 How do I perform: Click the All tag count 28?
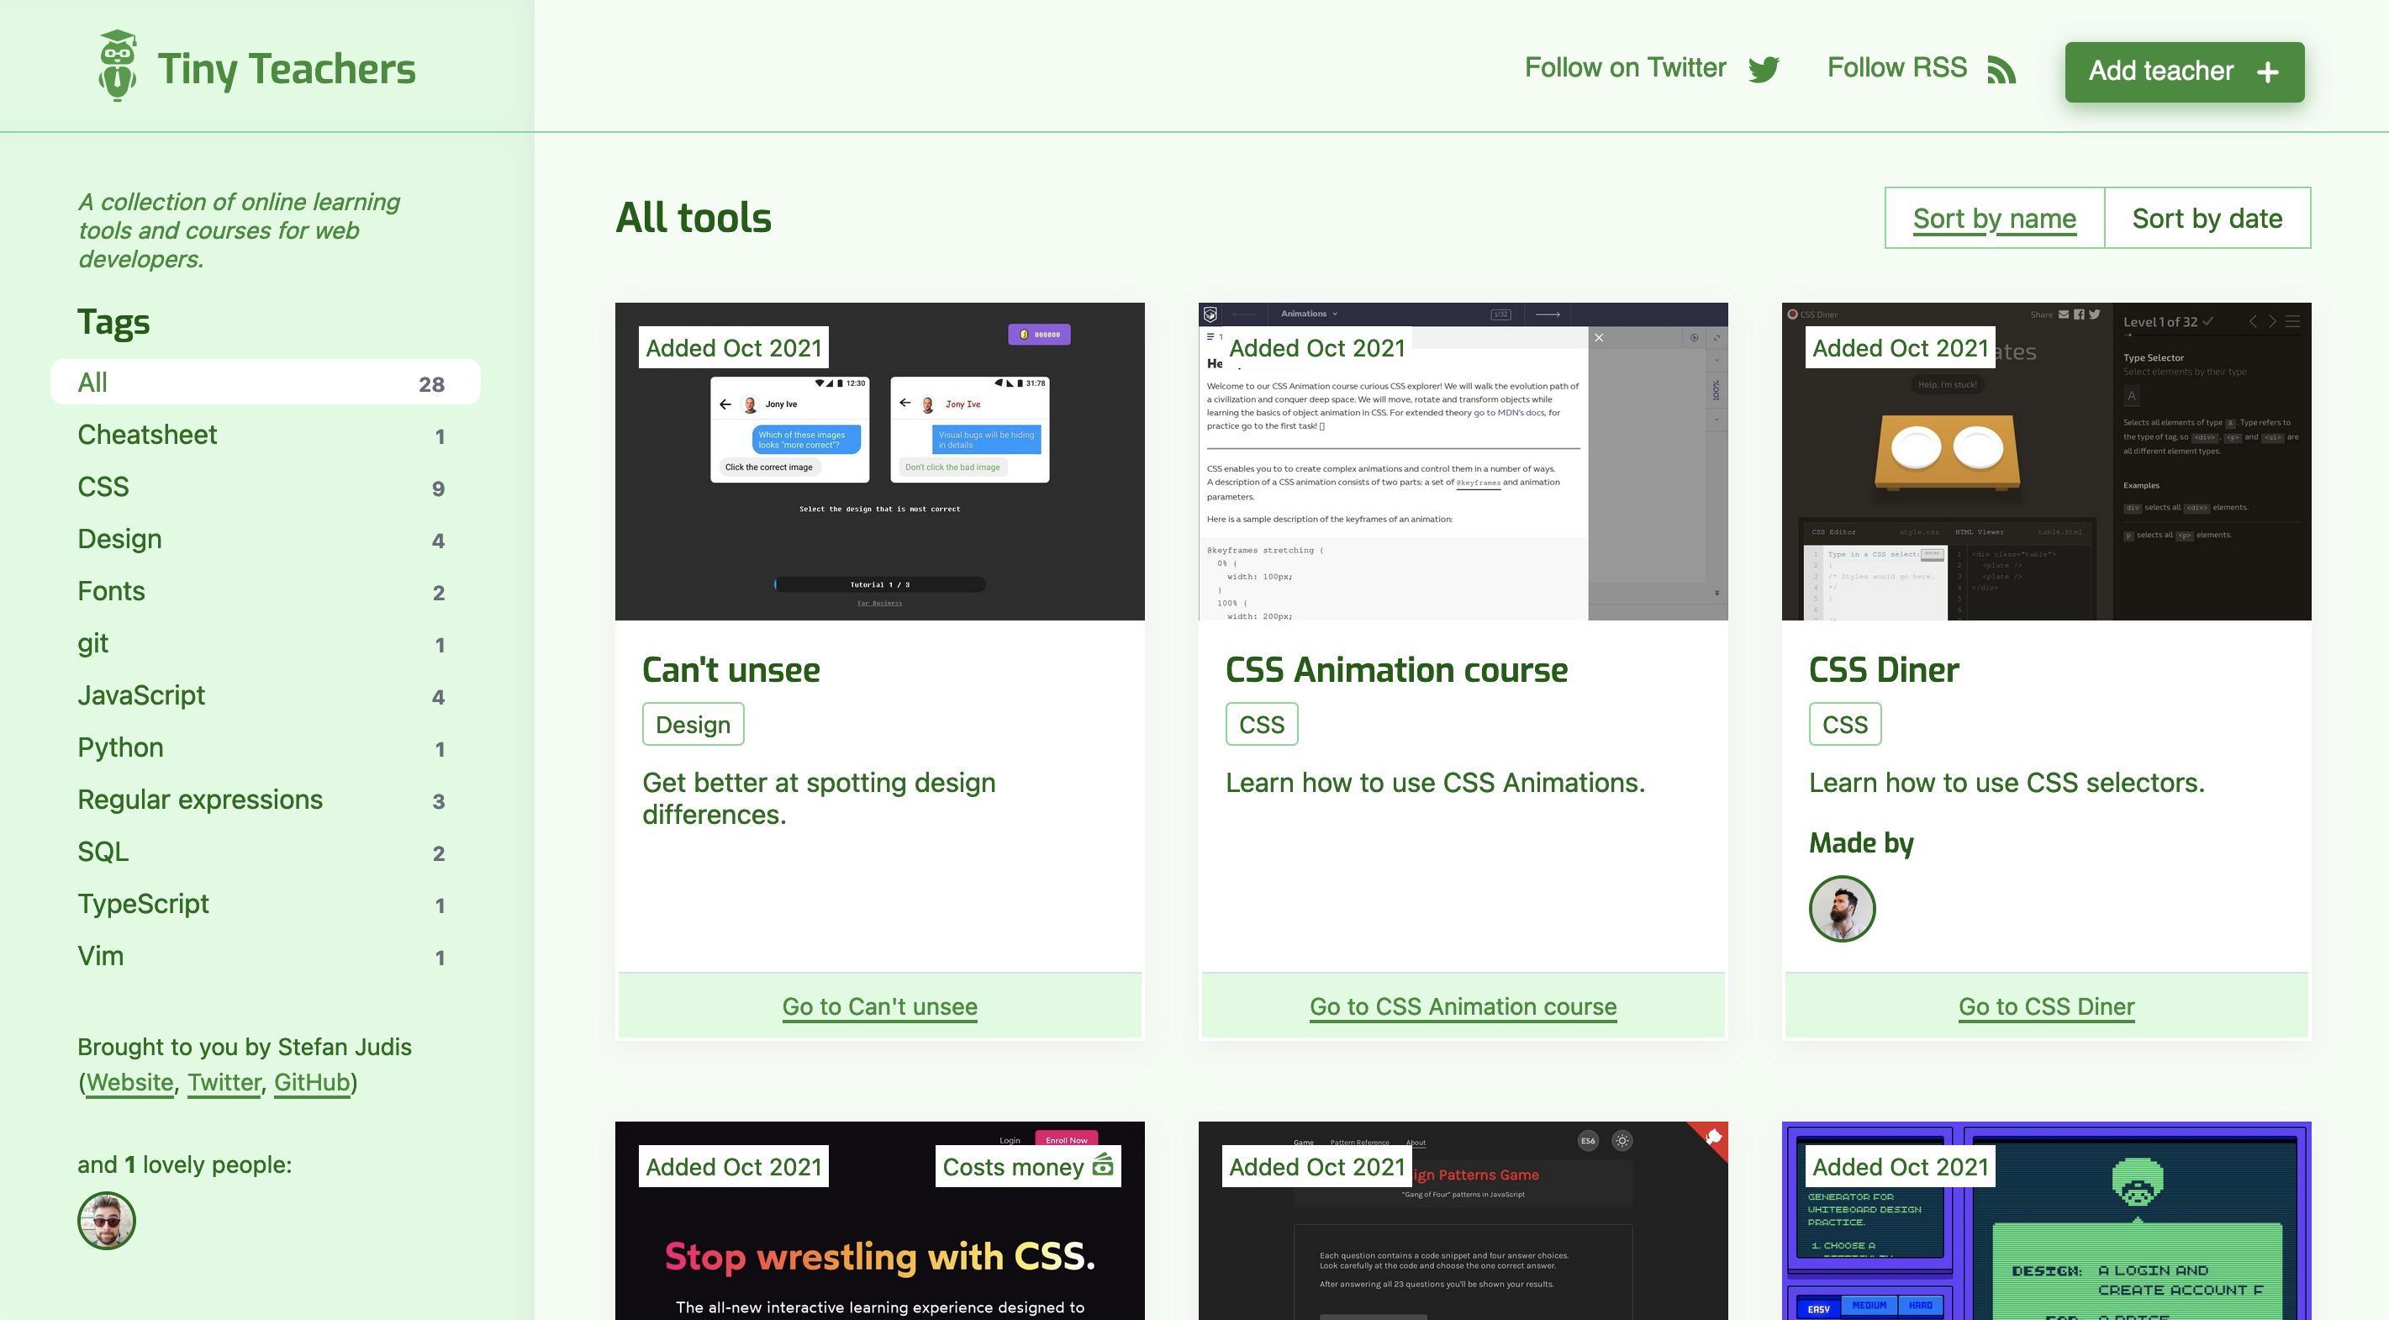pos(431,384)
